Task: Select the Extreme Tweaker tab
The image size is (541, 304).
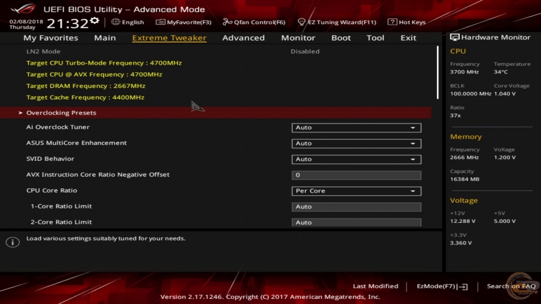Action: (x=169, y=37)
